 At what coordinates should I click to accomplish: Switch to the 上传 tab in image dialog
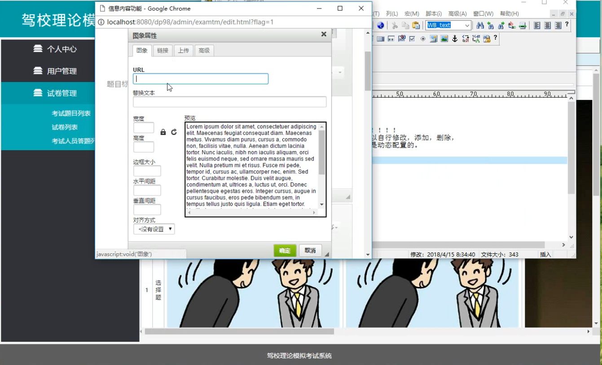(183, 51)
